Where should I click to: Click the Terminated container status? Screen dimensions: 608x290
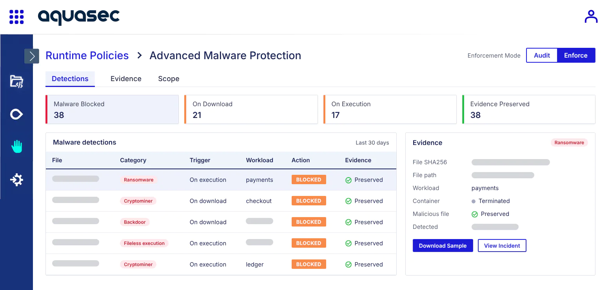tap(490, 201)
